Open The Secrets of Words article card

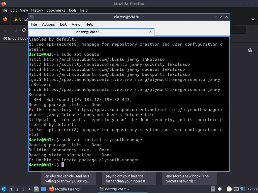[x=189, y=178]
